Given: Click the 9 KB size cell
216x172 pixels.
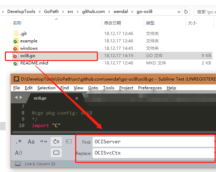Looking at the screenshot, I should 206,56.
